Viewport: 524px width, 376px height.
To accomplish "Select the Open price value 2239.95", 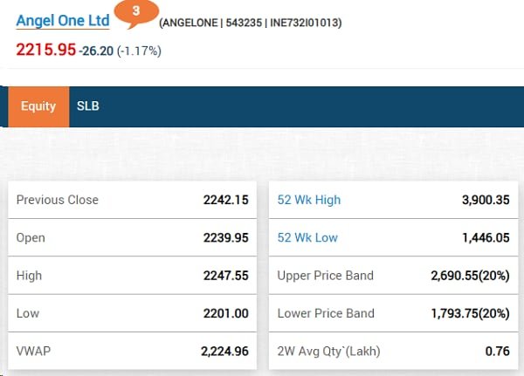I will coord(226,238).
